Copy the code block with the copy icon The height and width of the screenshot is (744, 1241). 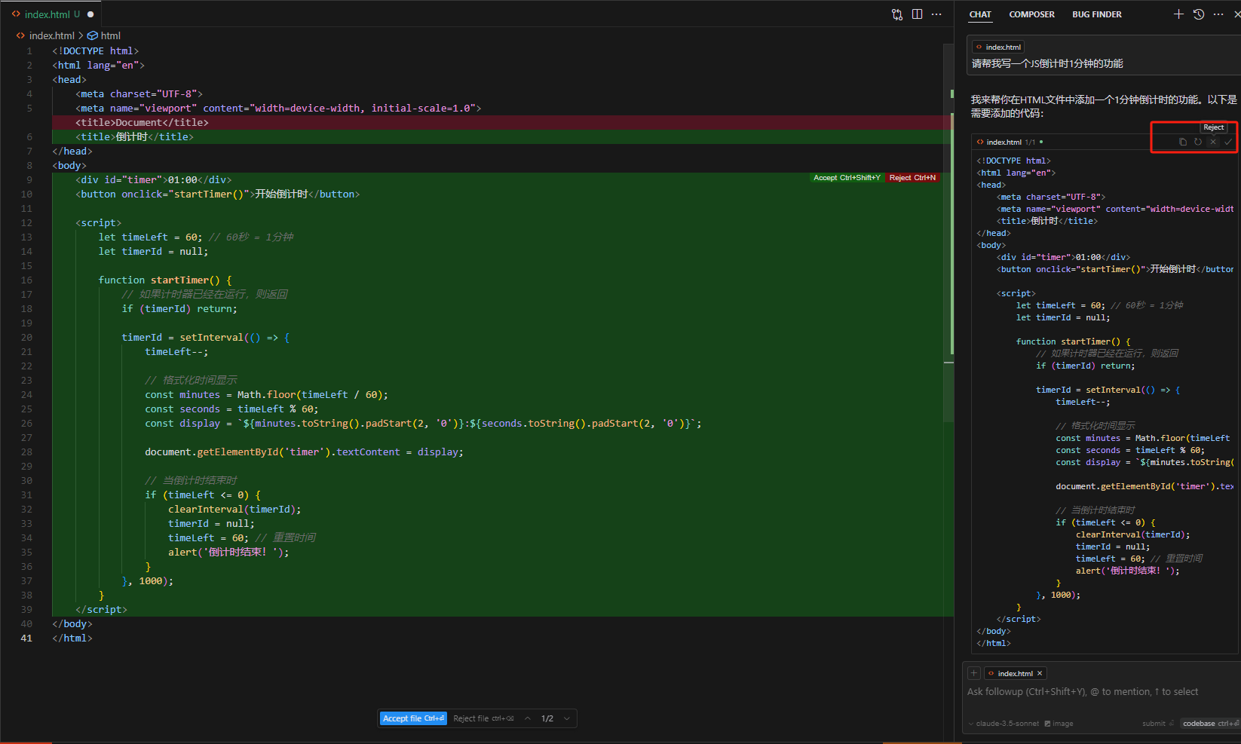(1183, 142)
